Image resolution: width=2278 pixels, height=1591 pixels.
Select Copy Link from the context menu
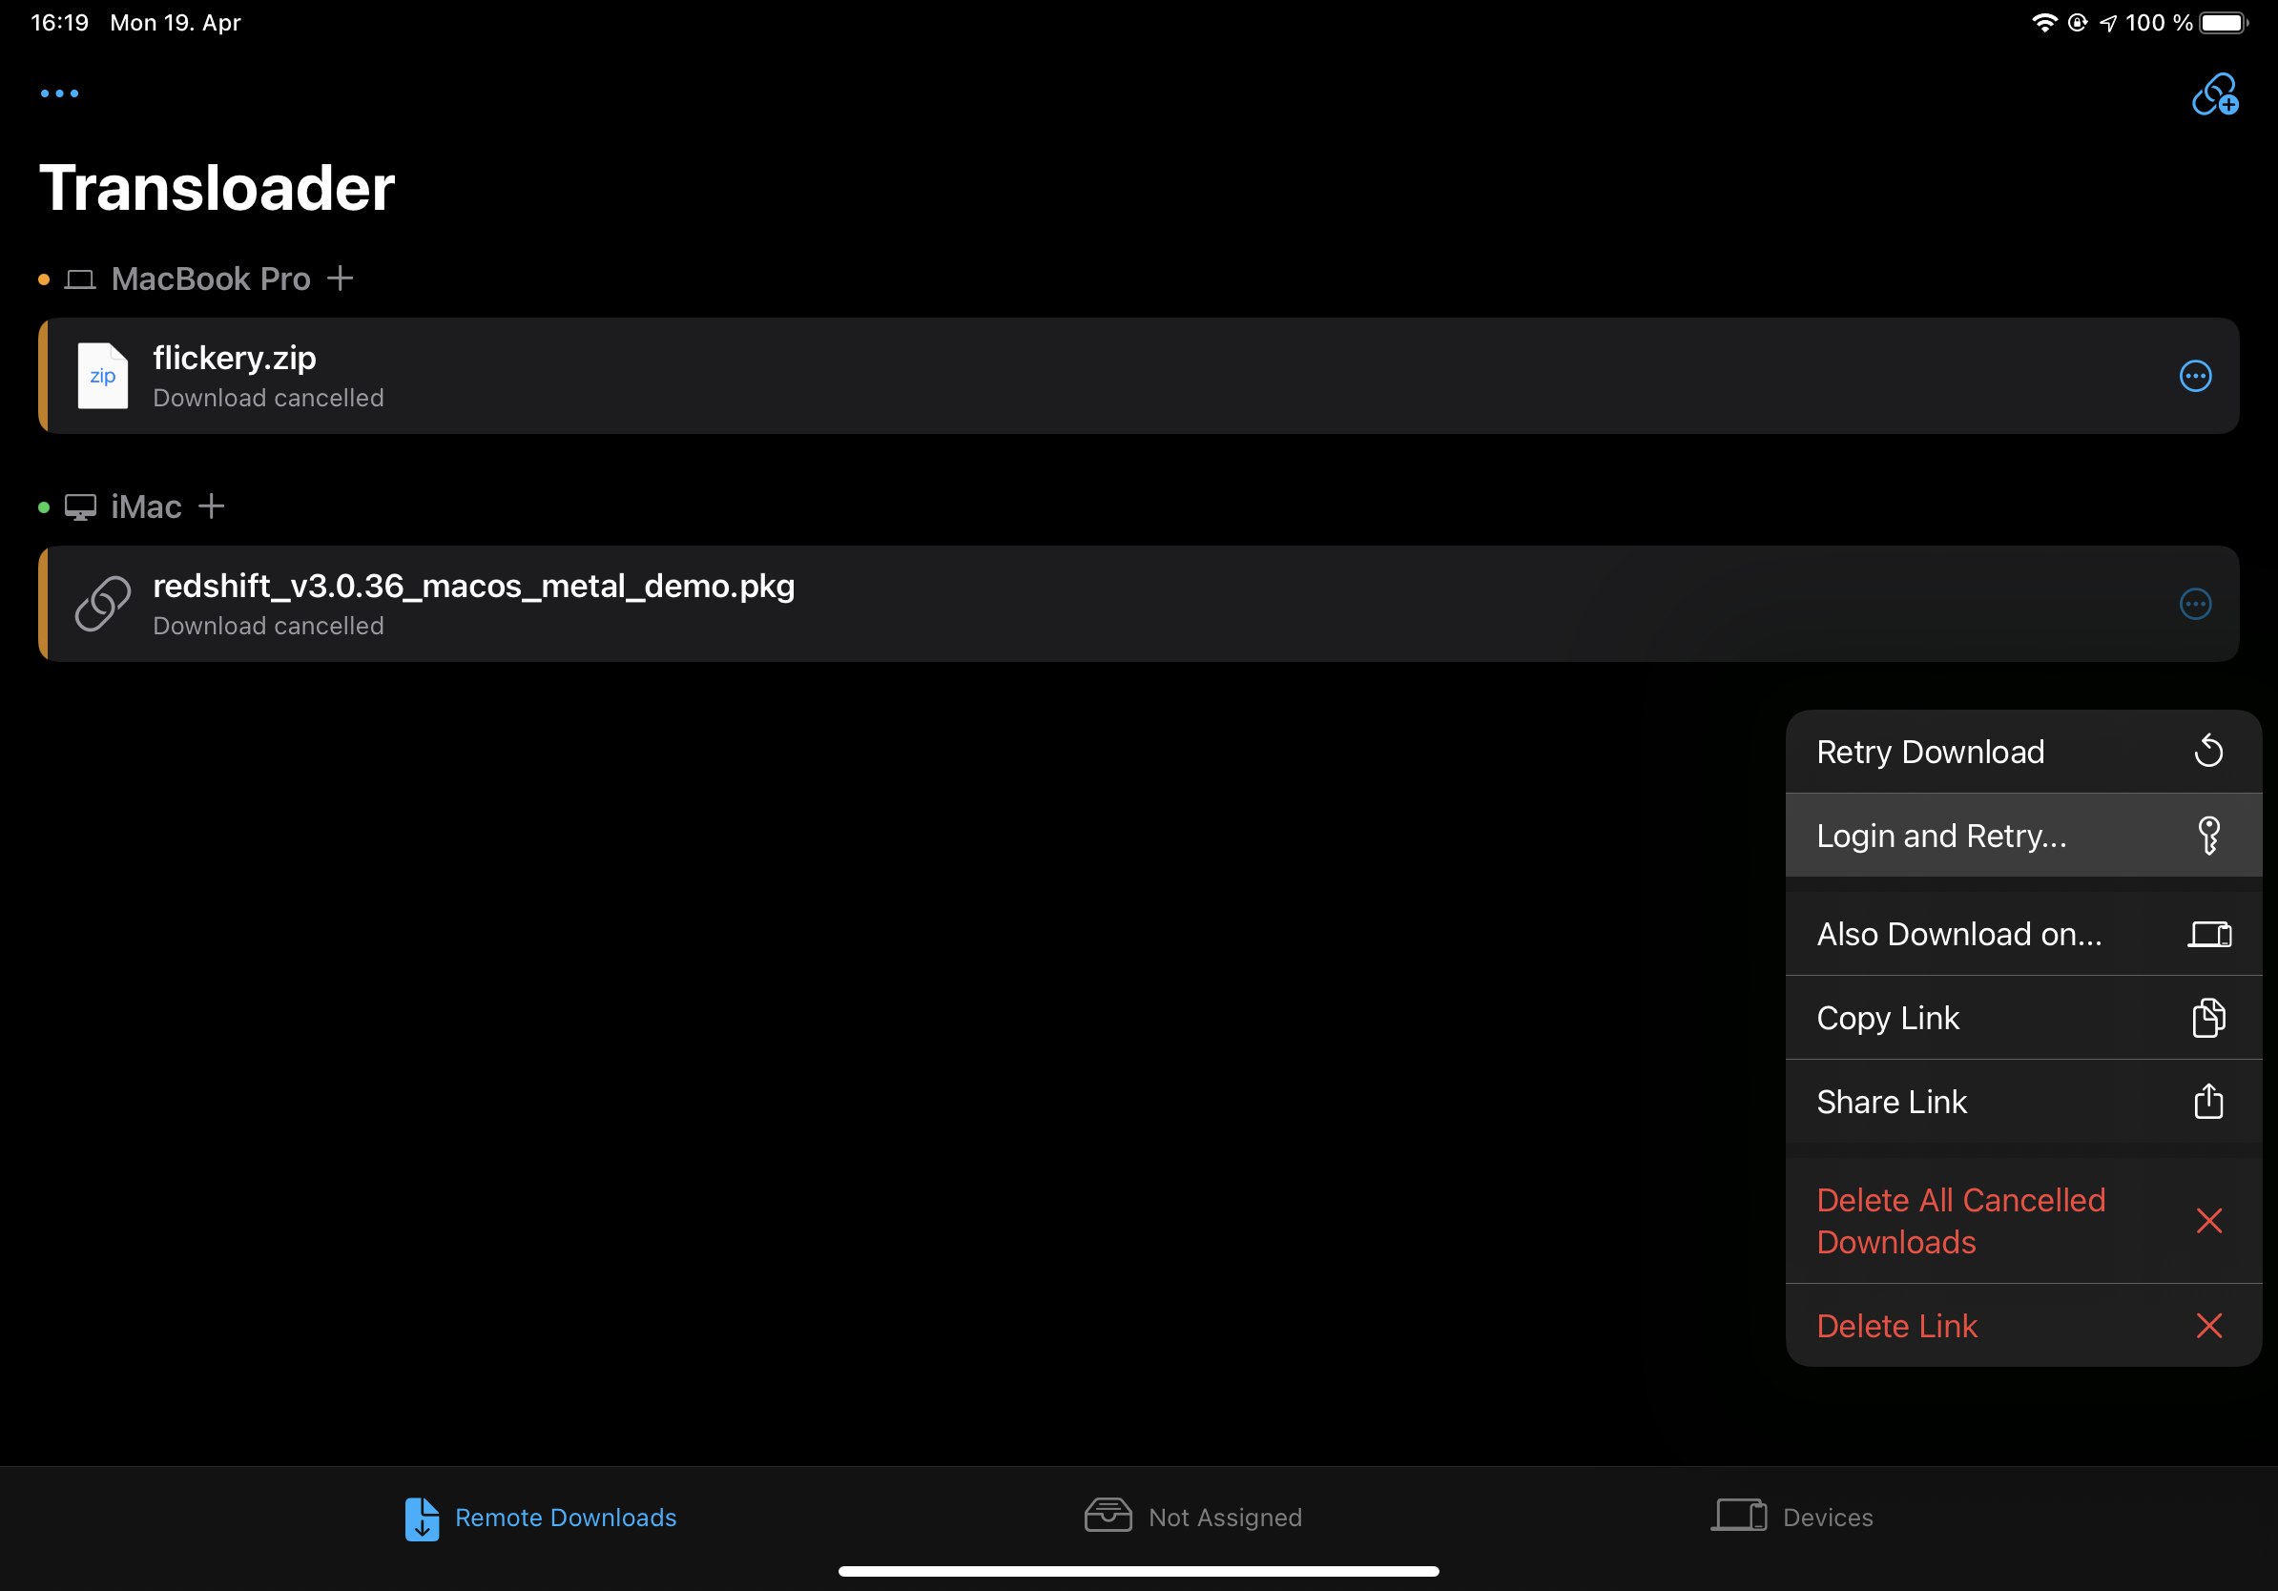[x=1888, y=1018]
